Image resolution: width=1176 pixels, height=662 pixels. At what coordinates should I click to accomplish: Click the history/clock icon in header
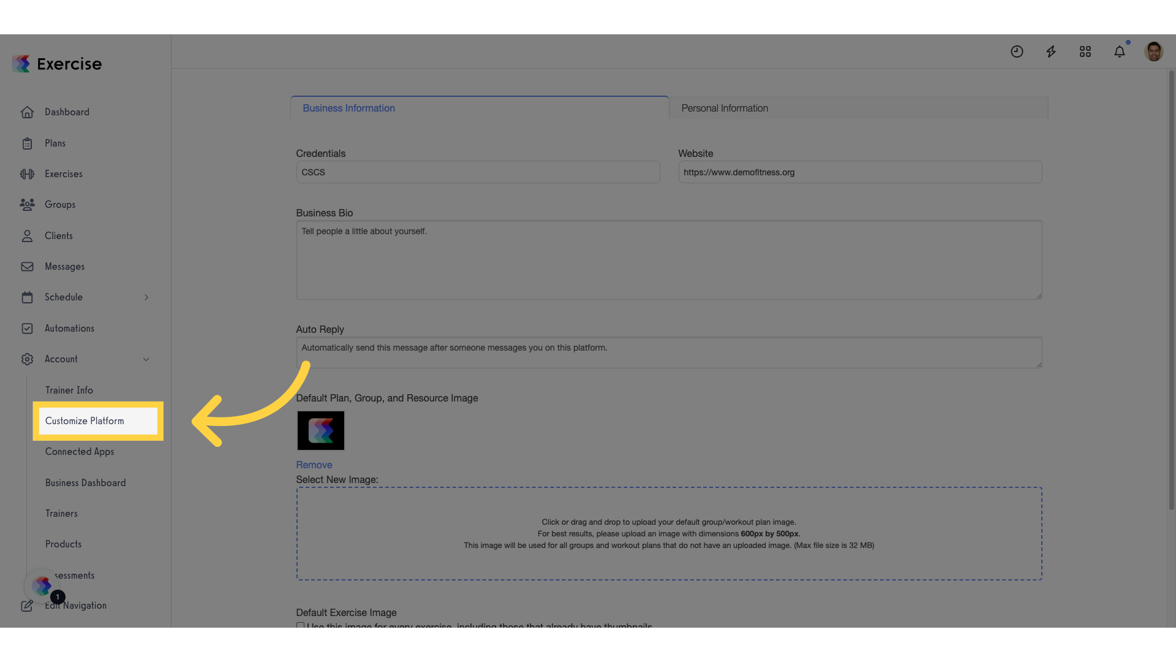point(1017,51)
